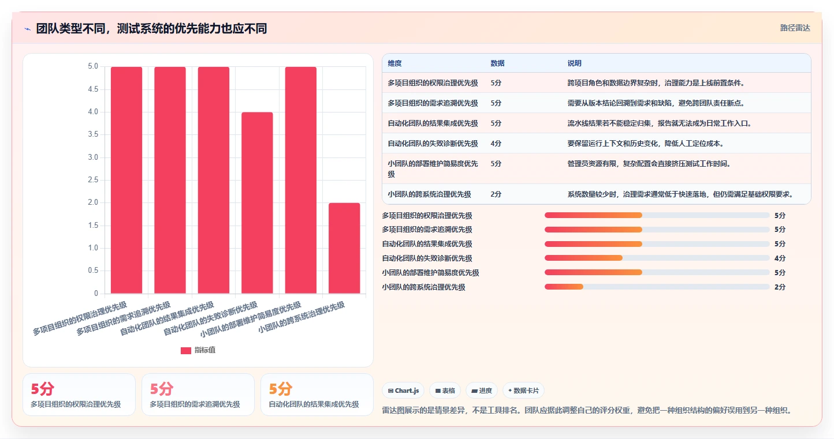Click the bar for 多项目组织的权限治理优先级

[126, 180]
